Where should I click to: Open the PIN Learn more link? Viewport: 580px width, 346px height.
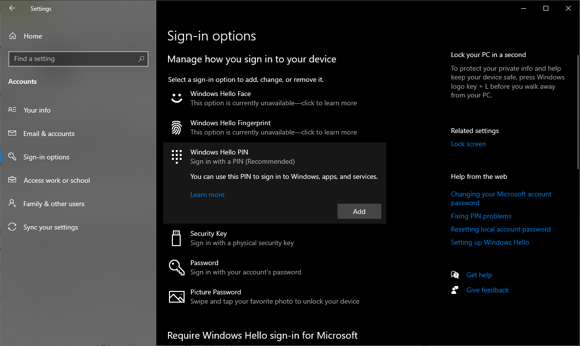pyautogui.click(x=207, y=194)
